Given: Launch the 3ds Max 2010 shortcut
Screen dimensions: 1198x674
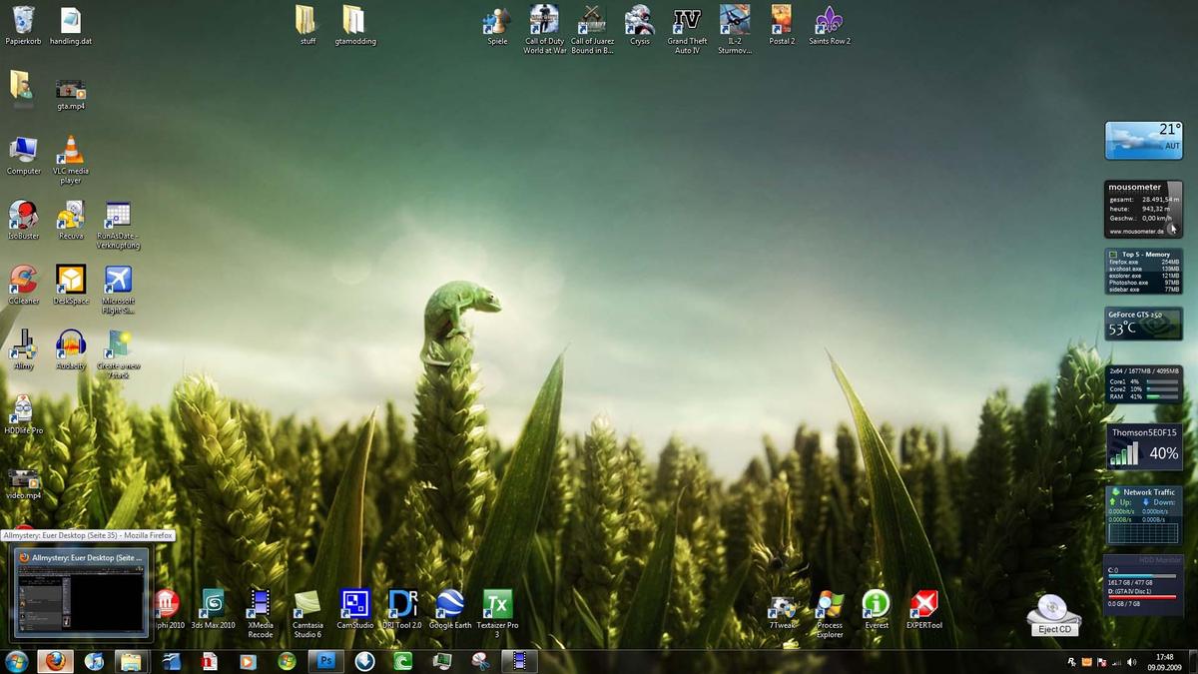Looking at the screenshot, I should [x=213, y=604].
